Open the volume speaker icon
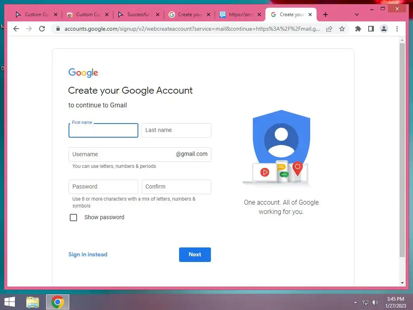Image resolution: width=413 pixels, height=310 pixels. (x=375, y=302)
